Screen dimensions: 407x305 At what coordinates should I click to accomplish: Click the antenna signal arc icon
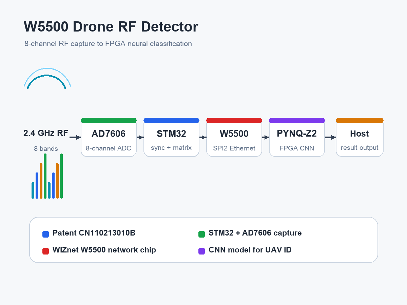pos(47,78)
